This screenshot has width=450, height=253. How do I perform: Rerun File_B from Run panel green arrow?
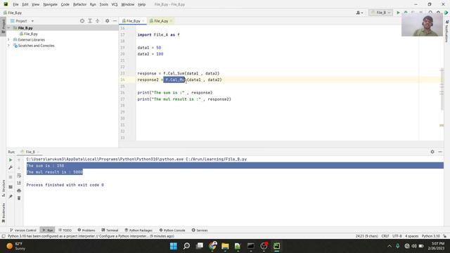coord(11,160)
